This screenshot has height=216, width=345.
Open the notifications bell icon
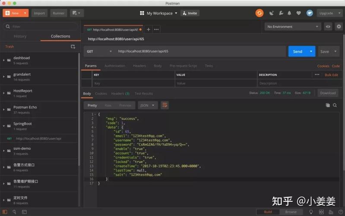point(289,13)
